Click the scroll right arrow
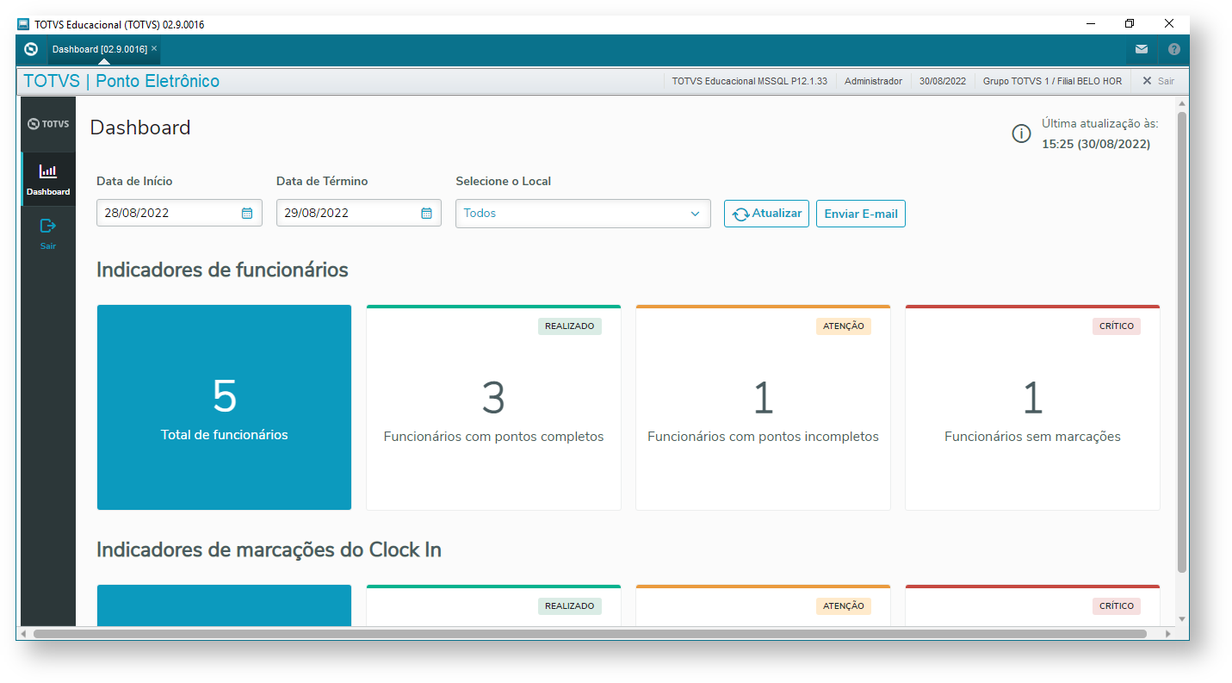Image resolution: width=1232 pixels, height=683 pixels. point(1167,633)
